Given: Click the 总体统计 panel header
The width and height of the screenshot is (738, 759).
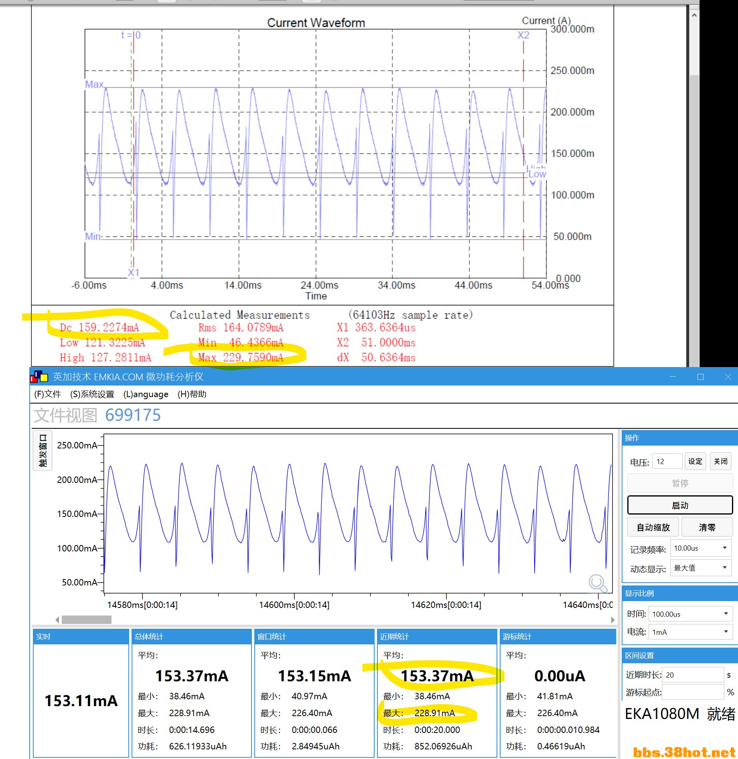Looking at the screenshot, I should tap(191, 636).
